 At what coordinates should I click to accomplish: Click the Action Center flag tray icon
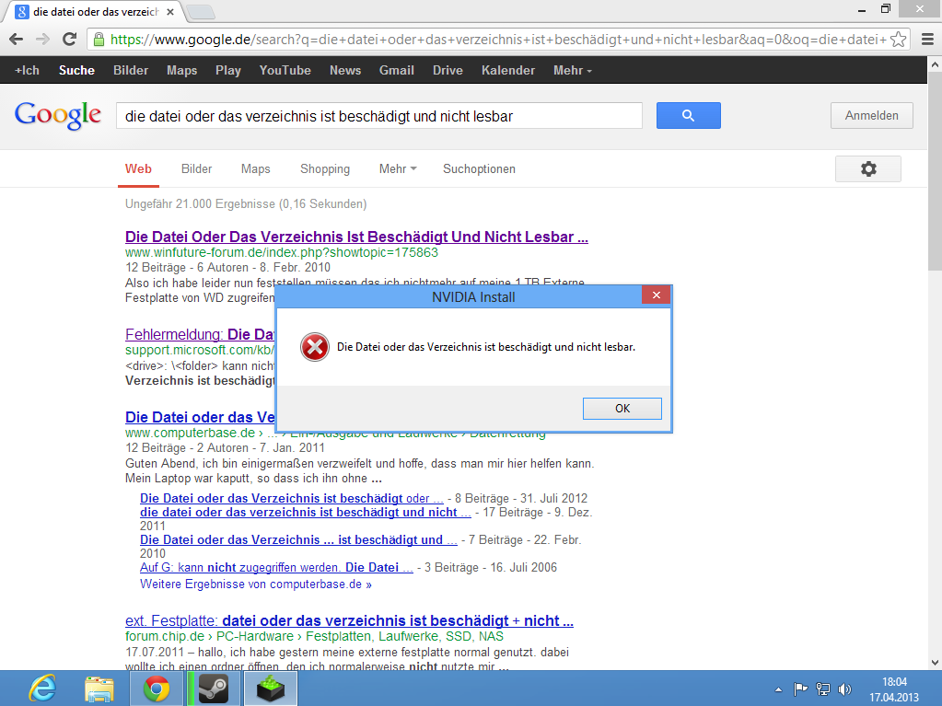pos(800,689)
